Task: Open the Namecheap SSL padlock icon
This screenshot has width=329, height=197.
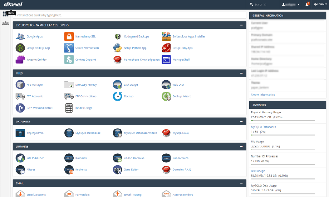Action: click(x=69, y=36)
